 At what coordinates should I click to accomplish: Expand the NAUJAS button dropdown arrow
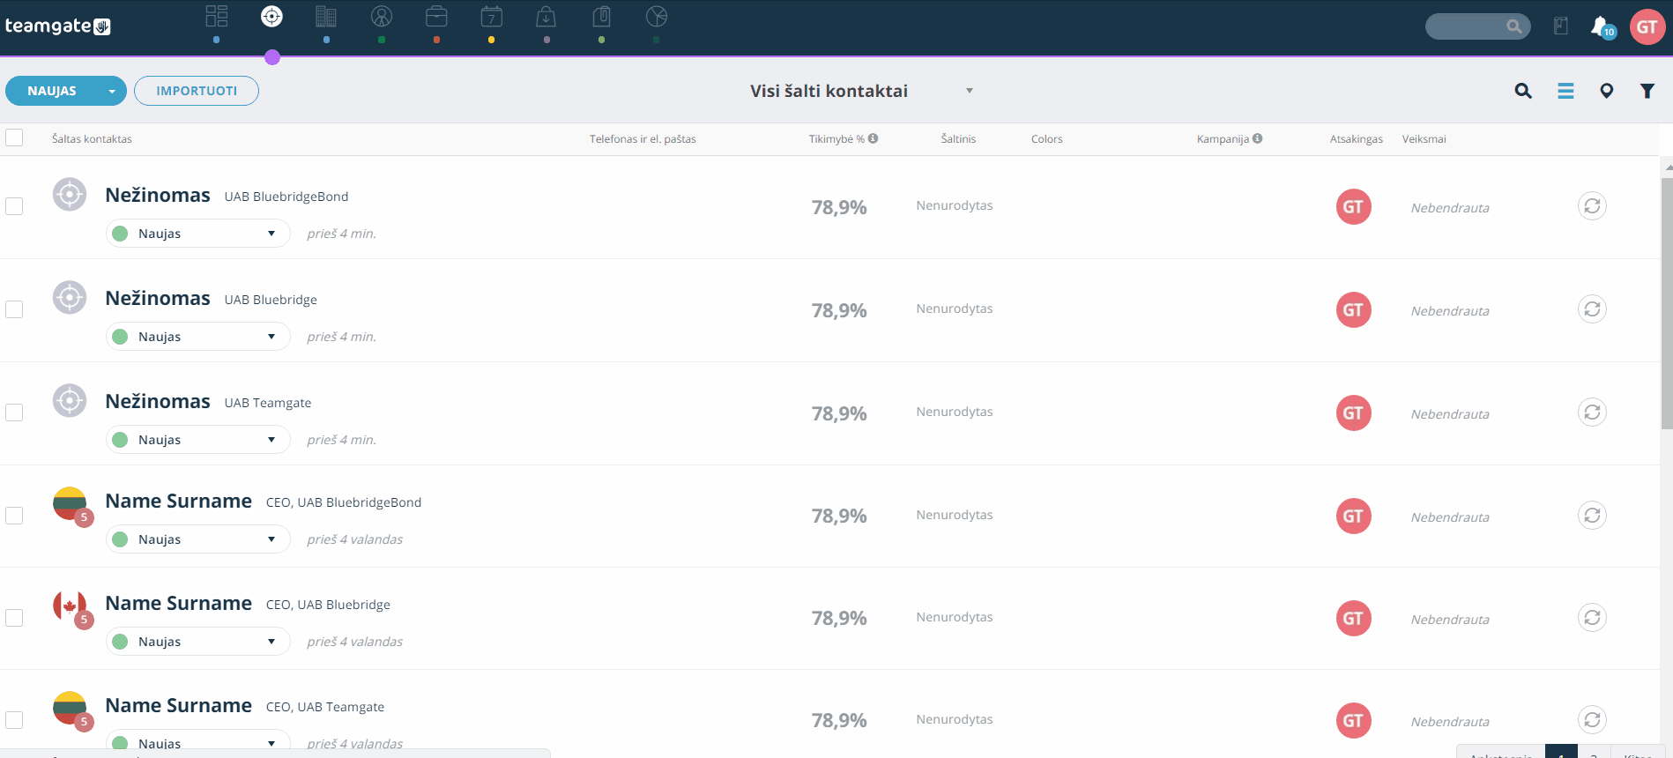pos(112,91)
